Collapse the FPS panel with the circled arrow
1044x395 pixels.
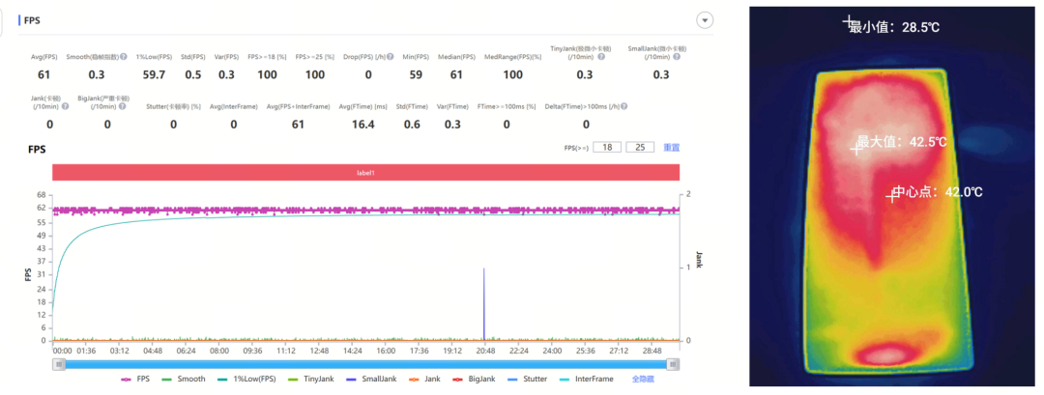[x=705, y=20]
